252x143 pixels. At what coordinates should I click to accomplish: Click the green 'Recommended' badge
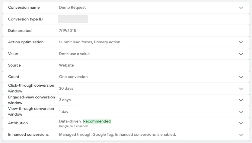[97, 121]
